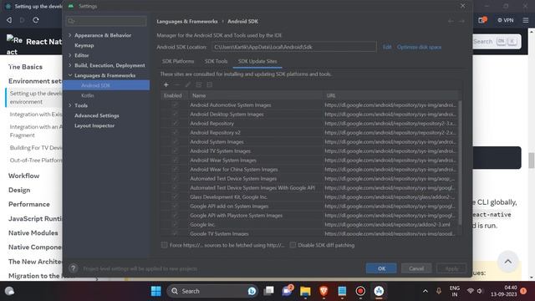The image size is (535, 301).
Task: Open the Windows Start menu
Action: [156, 291]
